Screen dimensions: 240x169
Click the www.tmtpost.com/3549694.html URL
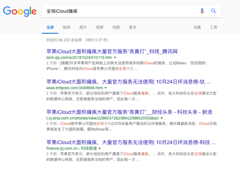[75, 88]
